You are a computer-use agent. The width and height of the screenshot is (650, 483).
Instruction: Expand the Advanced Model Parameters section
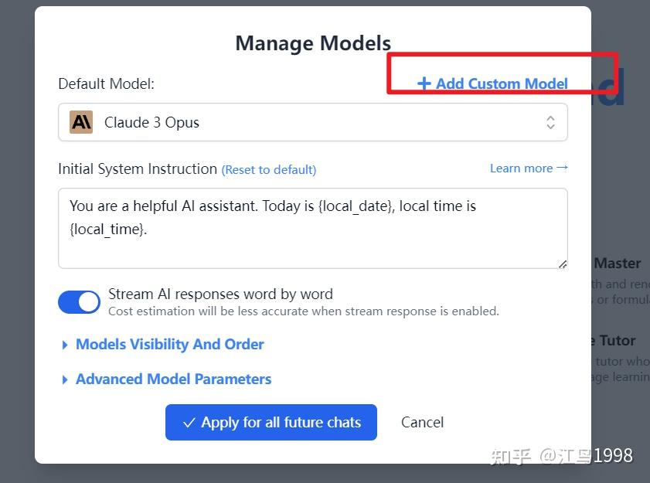pyautogui.click(x=173, y=379)
